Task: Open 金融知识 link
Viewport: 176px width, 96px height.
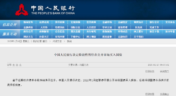Action: point(123,37)
